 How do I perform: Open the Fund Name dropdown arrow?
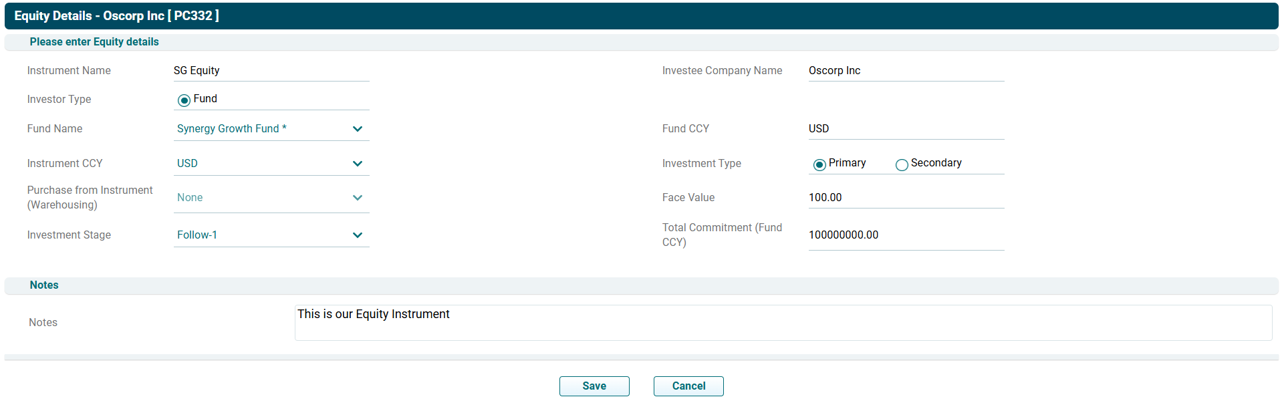point(358,129)
